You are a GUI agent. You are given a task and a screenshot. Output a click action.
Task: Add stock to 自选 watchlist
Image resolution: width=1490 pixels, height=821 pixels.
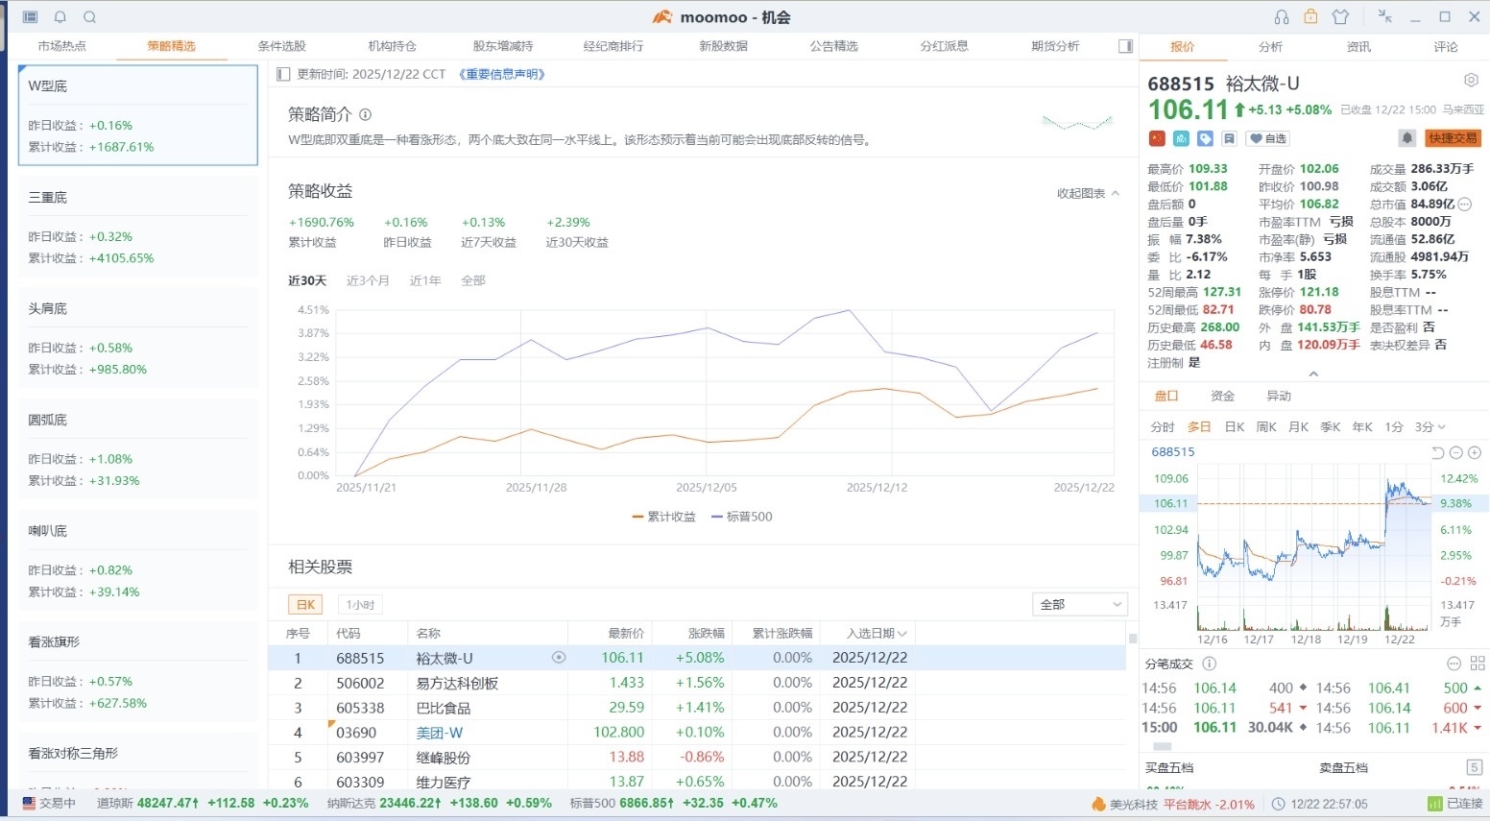point(1268,138)
